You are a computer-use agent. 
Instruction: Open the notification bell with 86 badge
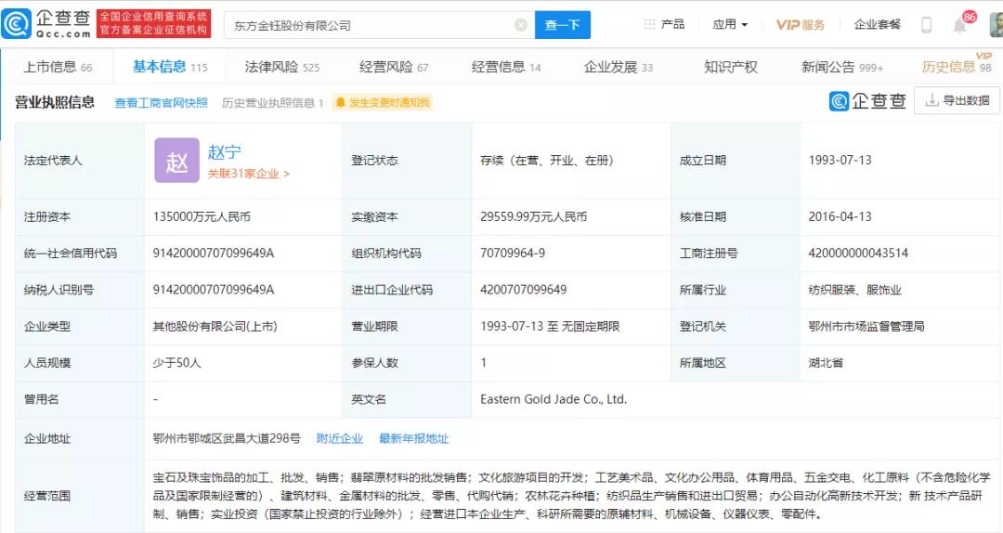pyautogui.click(x=959, y=26)
